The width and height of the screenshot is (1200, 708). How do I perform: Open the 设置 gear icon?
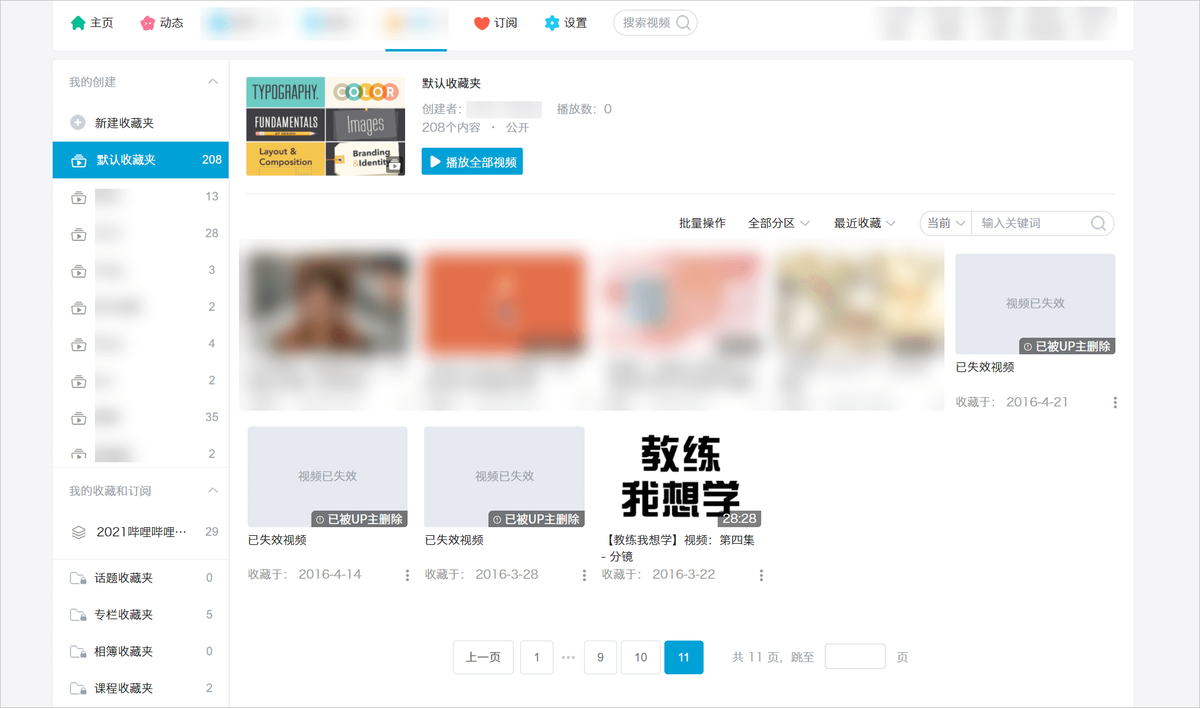point(552,23)
